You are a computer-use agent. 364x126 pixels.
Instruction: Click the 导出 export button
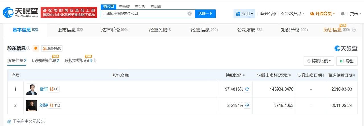pyautogui.click(x=347, y=61)
